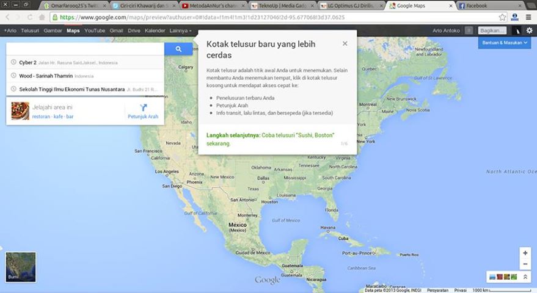Close the Google Maps browser tab
The width and height of the screenshot is (537, 293).
point(450,6)
